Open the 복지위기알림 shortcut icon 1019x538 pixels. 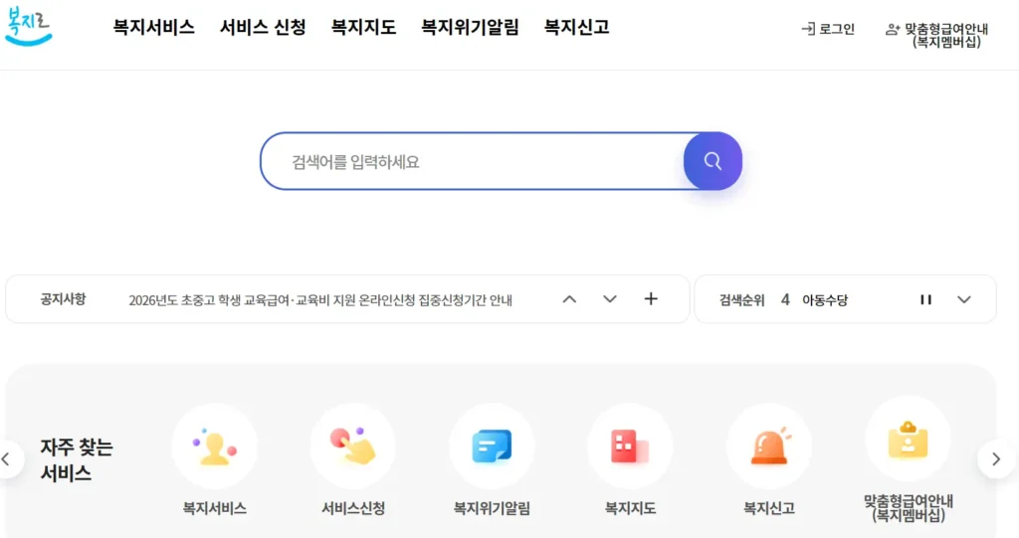pyautogui.click(x=492, y=447)
